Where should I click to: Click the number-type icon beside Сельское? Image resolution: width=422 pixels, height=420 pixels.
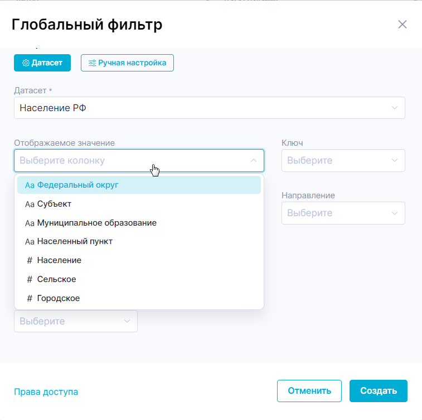pyautogui.click(x=30, y=280)
